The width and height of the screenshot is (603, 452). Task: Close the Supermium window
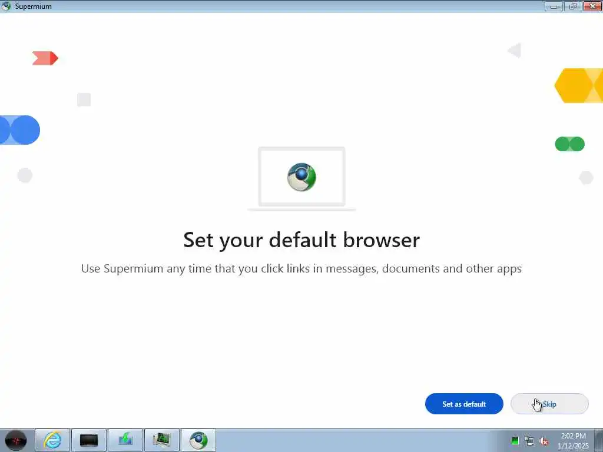592,6
